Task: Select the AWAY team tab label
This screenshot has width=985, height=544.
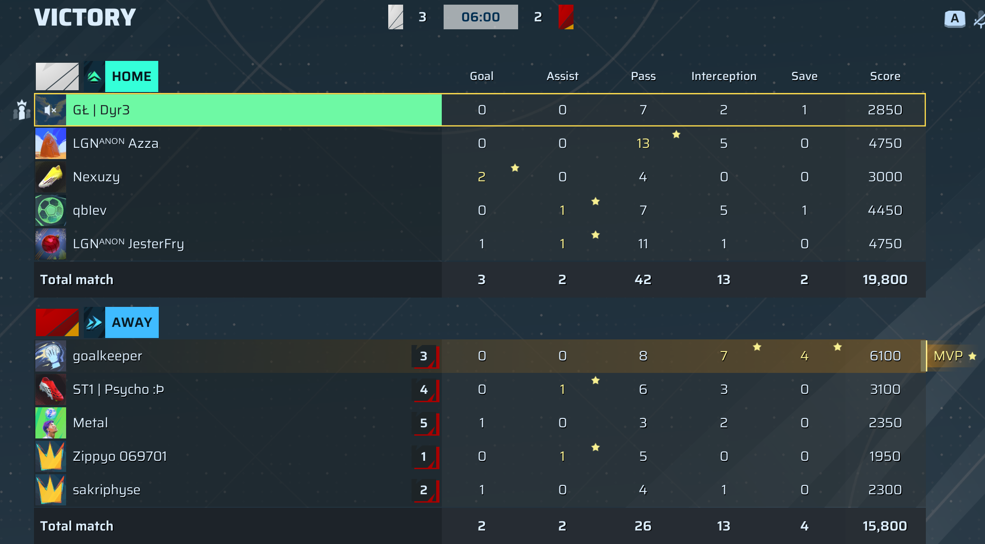Action: pos(132,322)
